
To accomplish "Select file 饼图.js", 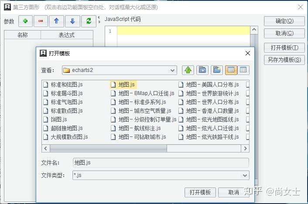I will click(x=55, y=119).
